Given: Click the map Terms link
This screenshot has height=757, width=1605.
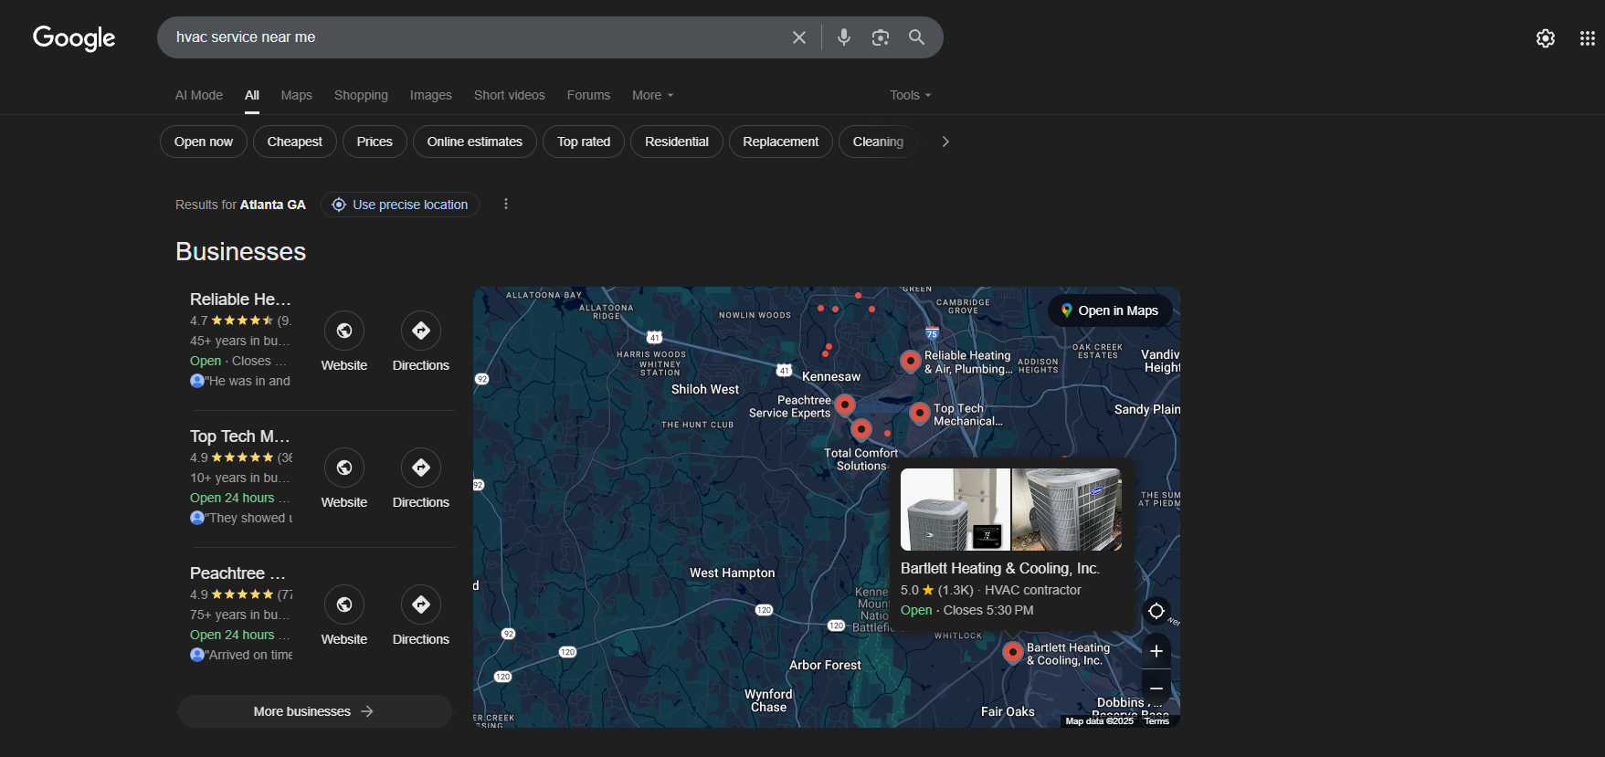Looking at the screenshot, I should click(x=1156, y=721).
